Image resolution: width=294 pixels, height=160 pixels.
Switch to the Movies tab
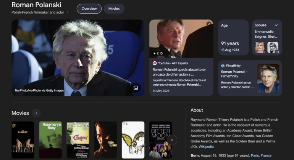click(x=114, y=9)
